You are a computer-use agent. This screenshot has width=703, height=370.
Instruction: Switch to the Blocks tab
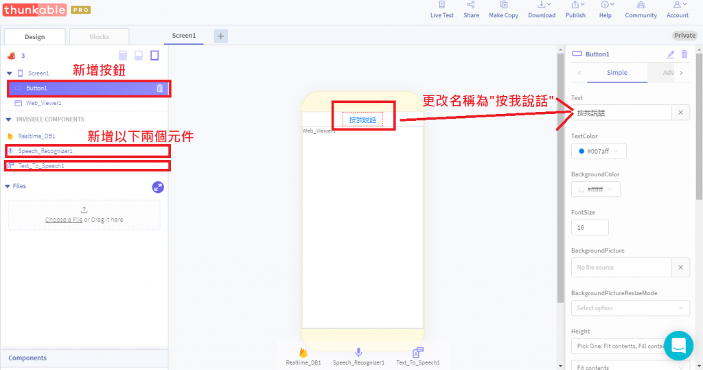pos(99,37)
